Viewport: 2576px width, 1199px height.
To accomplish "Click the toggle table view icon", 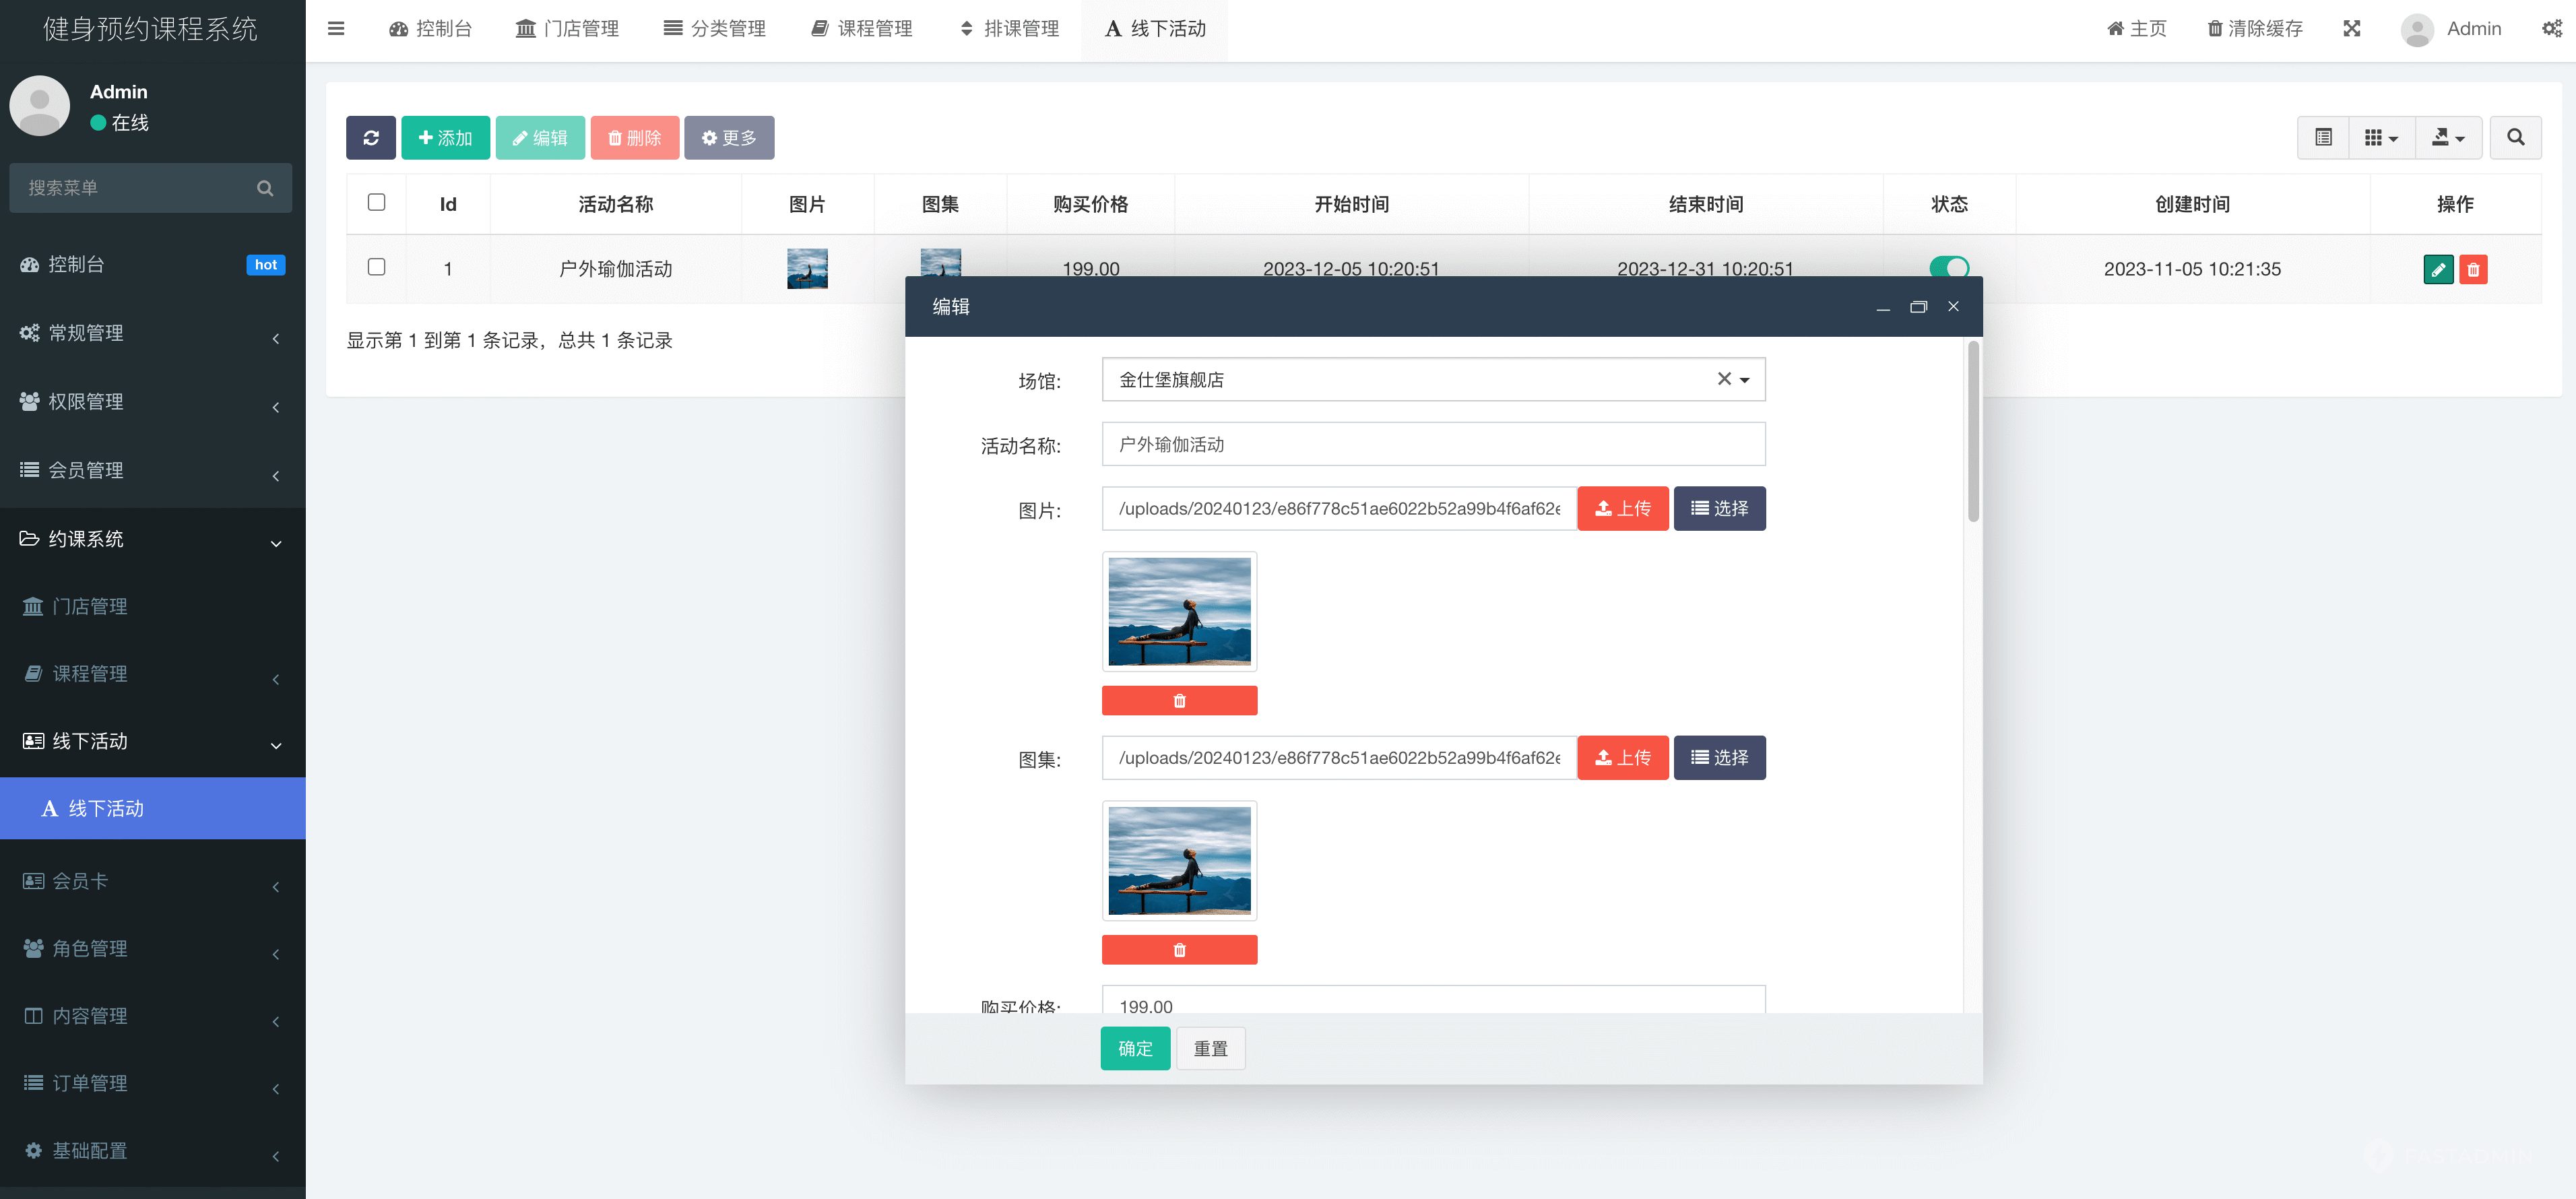I will point(2324,138).
